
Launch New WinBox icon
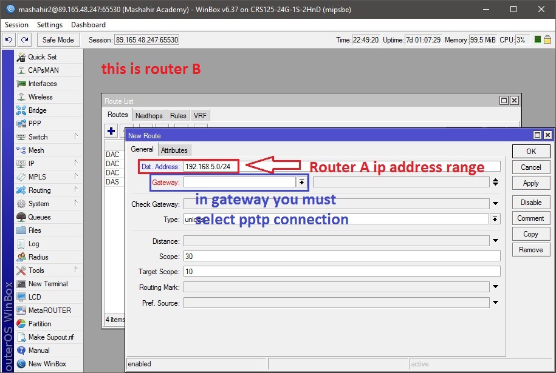click(x=21, y=364)
